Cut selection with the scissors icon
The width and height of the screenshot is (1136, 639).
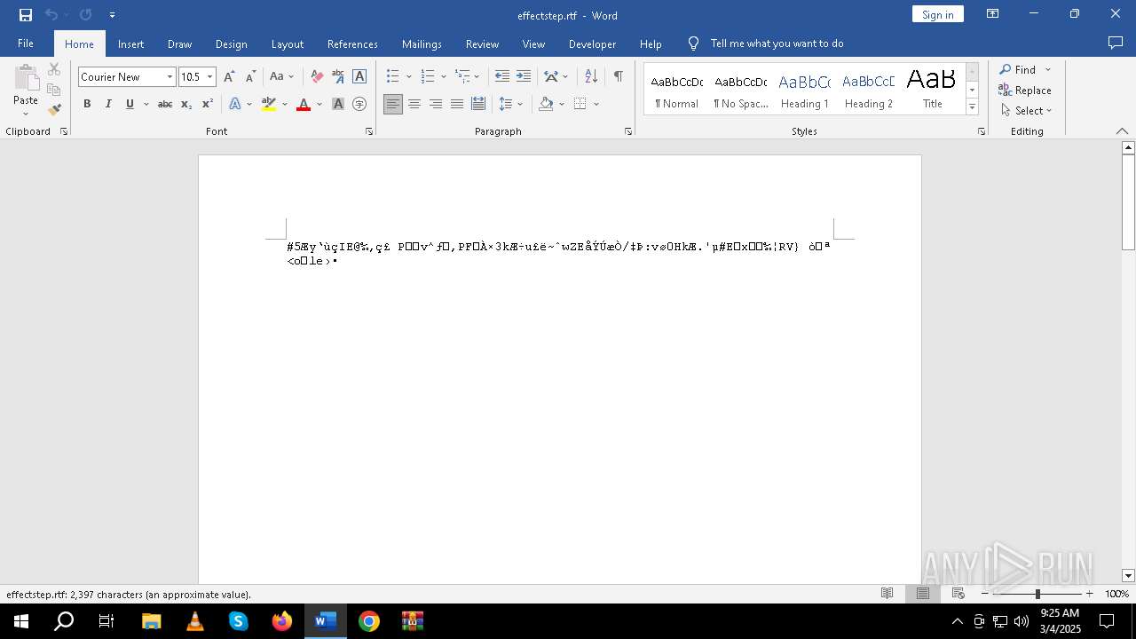[54, 69]
